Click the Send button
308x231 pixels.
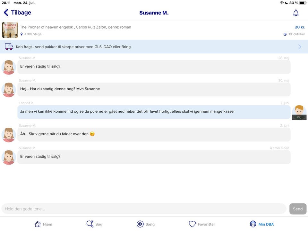point(297,209)
